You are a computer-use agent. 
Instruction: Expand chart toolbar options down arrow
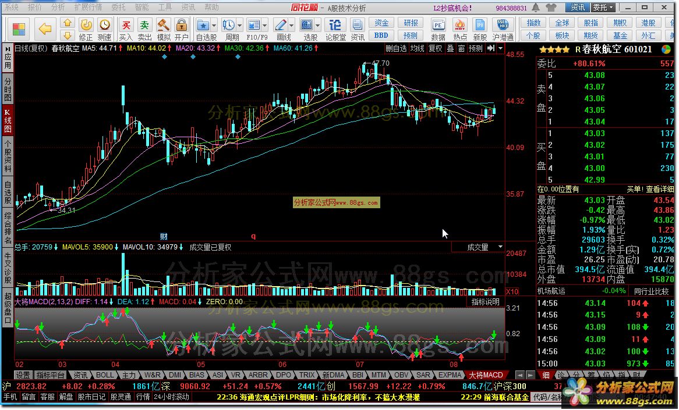(501, 48)
